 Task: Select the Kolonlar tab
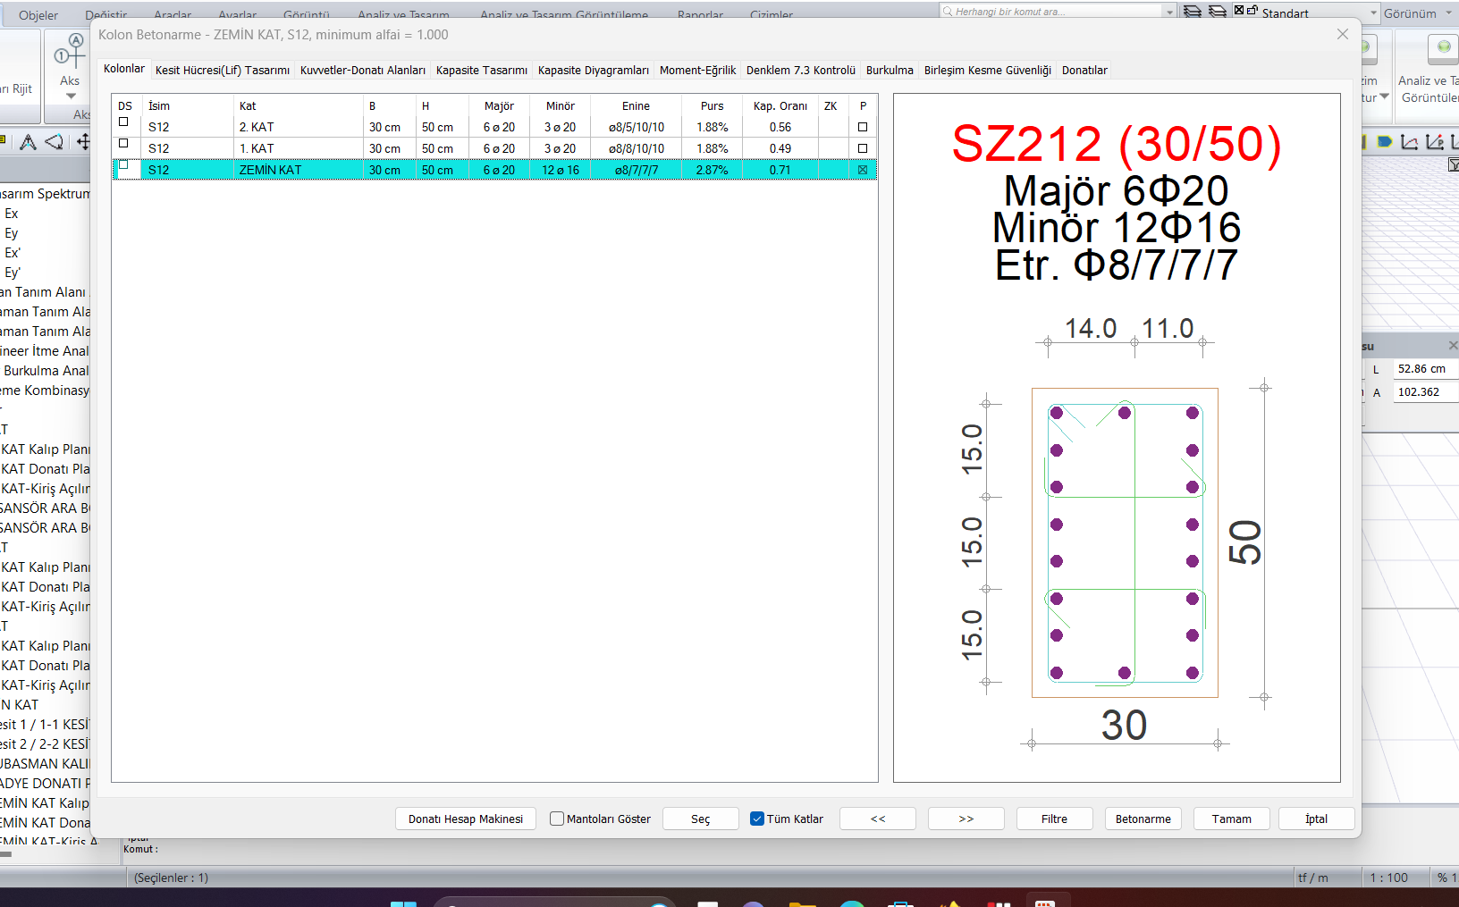tap(123, 69)
